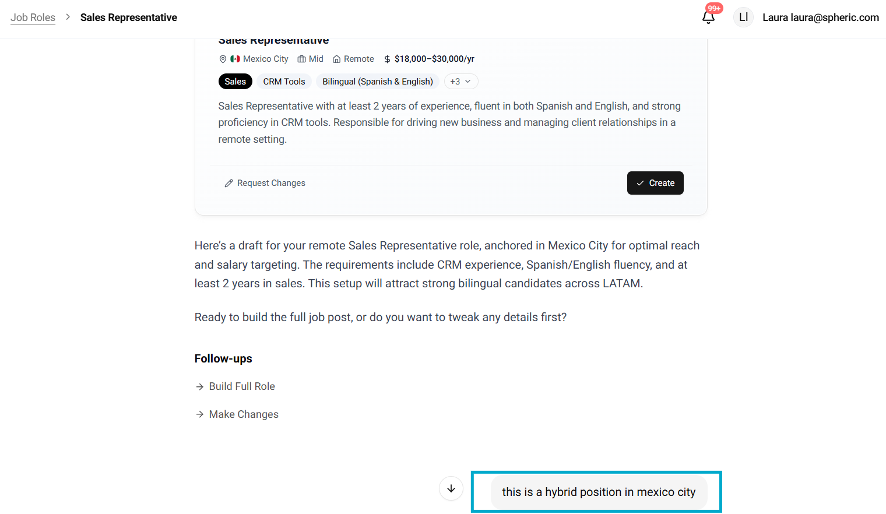Image resolution: width=886 pixels, height=514 pixels.
Task: Click the LI user avatar
Action: (x=743, y=17)
